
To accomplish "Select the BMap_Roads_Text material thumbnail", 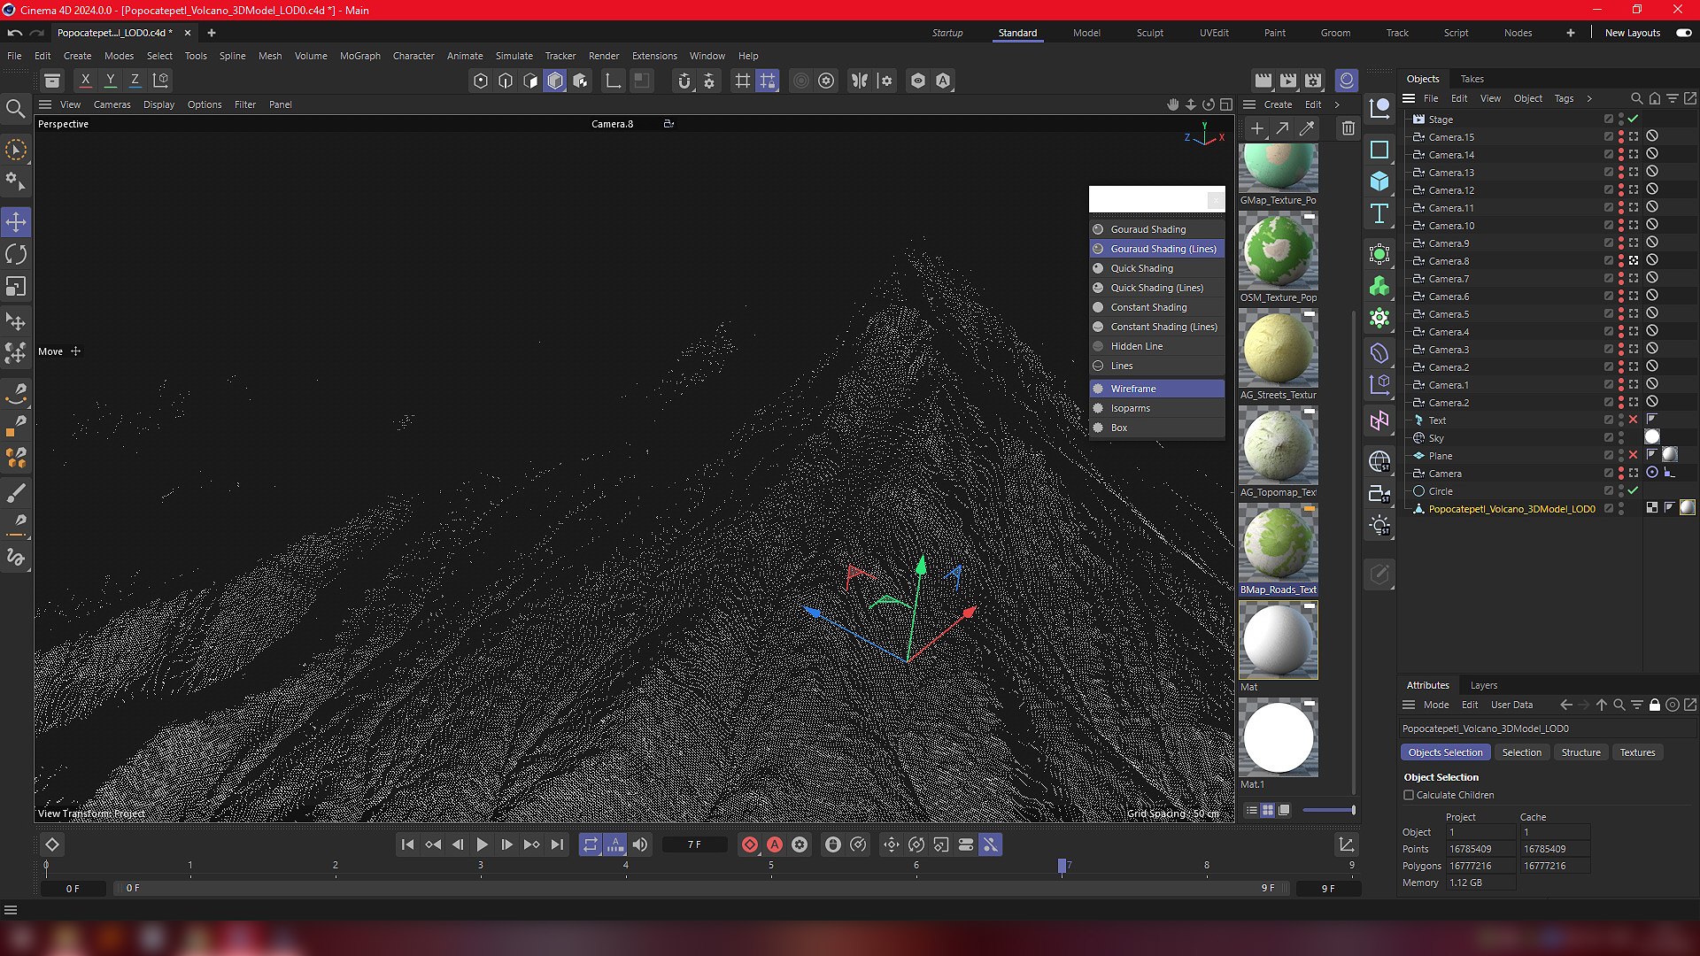I will pos(1278,543).
